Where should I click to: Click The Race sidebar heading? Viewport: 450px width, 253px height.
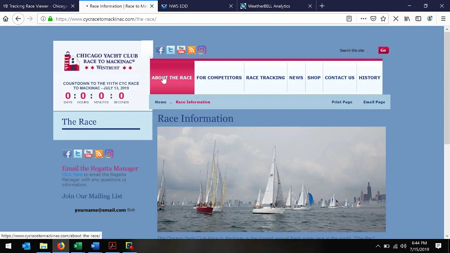(x=79, y=122)
